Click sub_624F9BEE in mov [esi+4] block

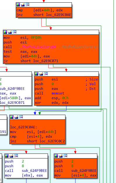(x=84, y=171)
